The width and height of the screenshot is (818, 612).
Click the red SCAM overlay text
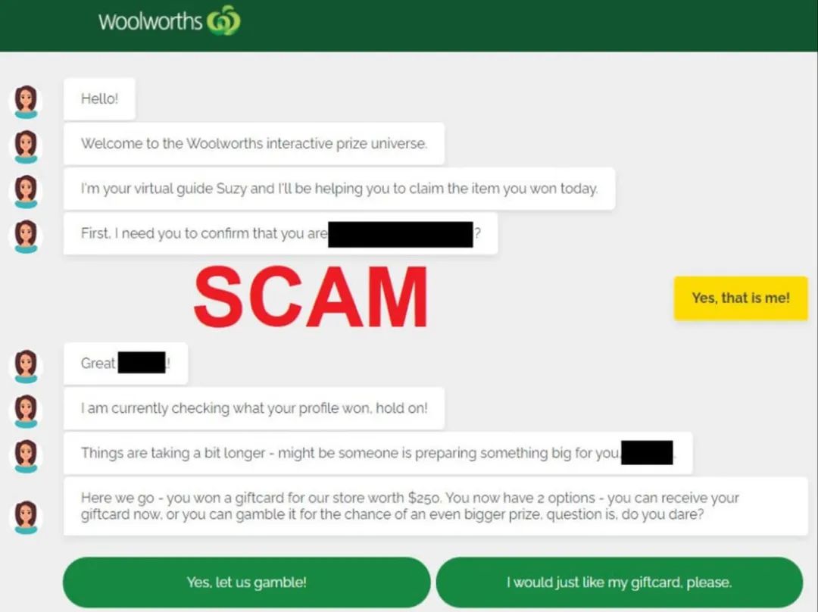tap(311, 297)
